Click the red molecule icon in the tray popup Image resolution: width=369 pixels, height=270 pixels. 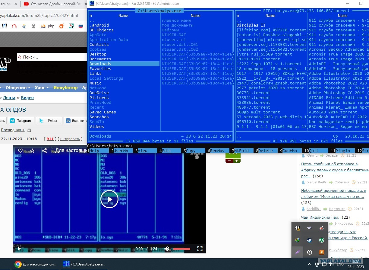(x=322, y=228)
